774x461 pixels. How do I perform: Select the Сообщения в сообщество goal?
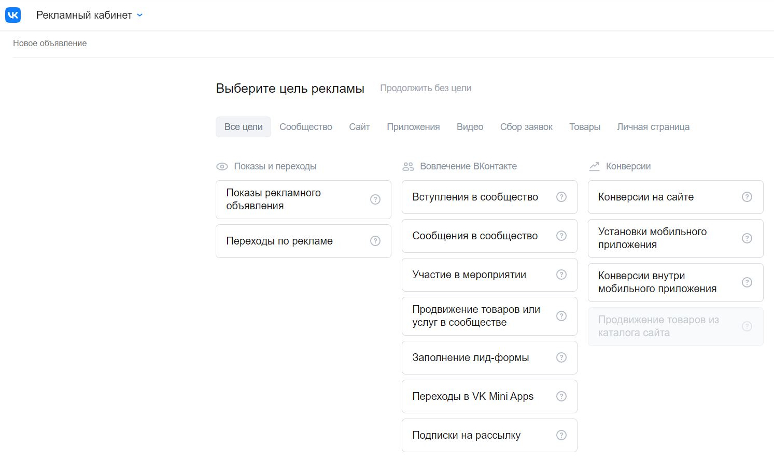pos(489,236)
